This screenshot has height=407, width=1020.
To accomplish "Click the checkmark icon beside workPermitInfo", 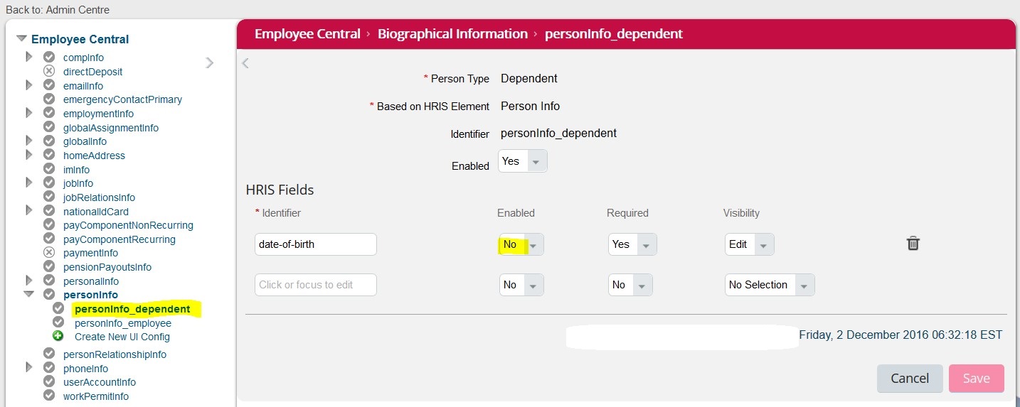I will tap(49, 395).
